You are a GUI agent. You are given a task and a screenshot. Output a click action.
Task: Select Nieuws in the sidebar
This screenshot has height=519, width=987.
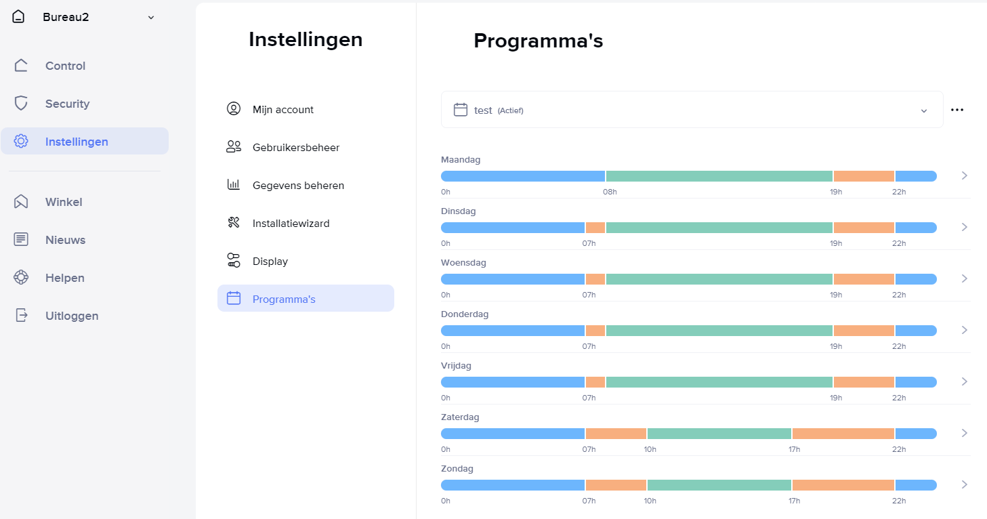(x=65, y=240)
